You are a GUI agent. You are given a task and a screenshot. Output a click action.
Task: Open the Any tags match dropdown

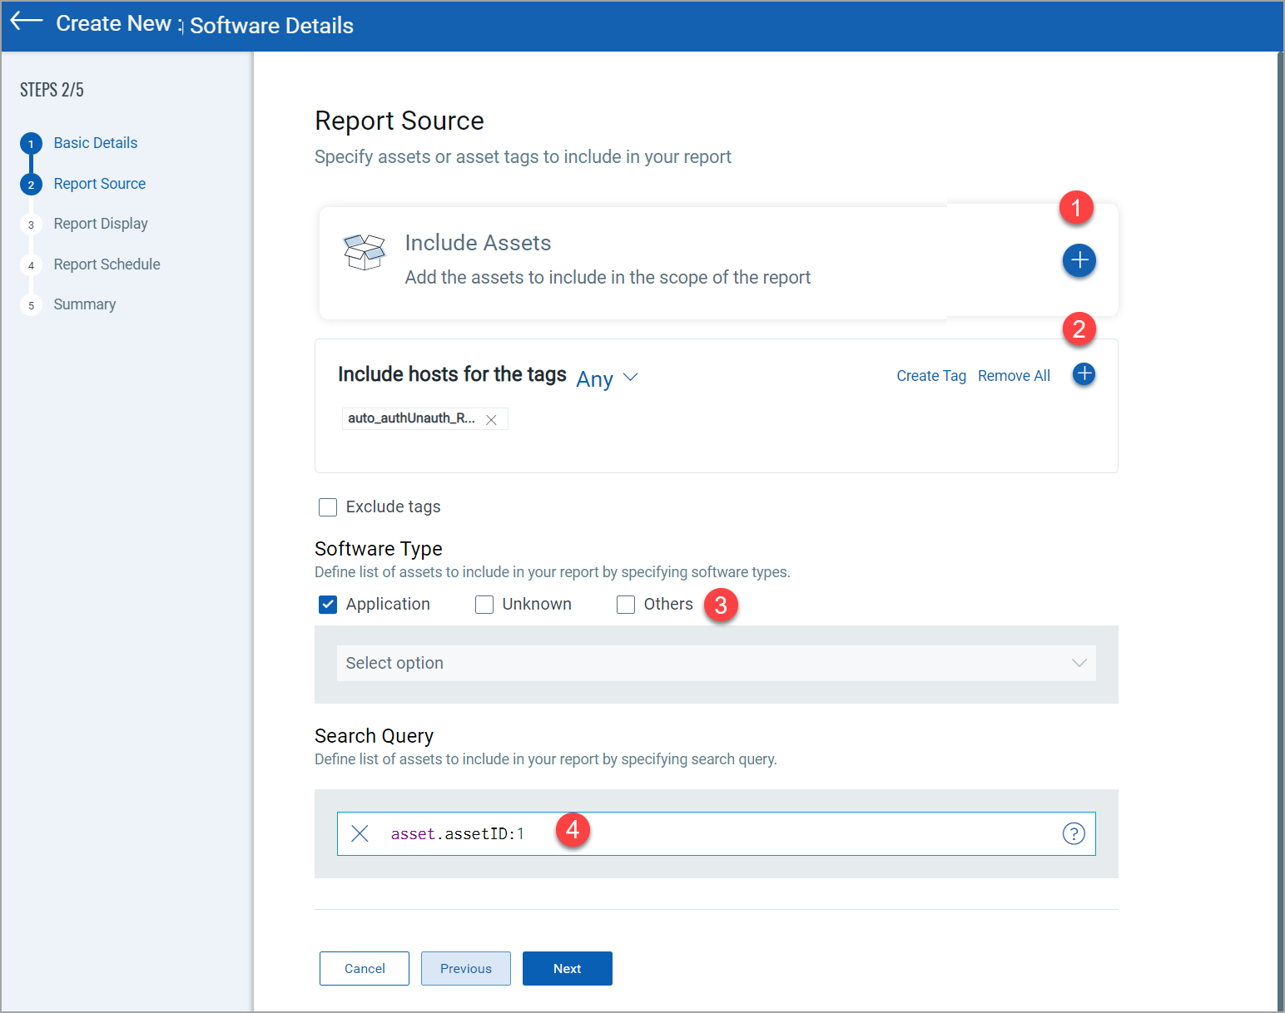tap(608, 378)
